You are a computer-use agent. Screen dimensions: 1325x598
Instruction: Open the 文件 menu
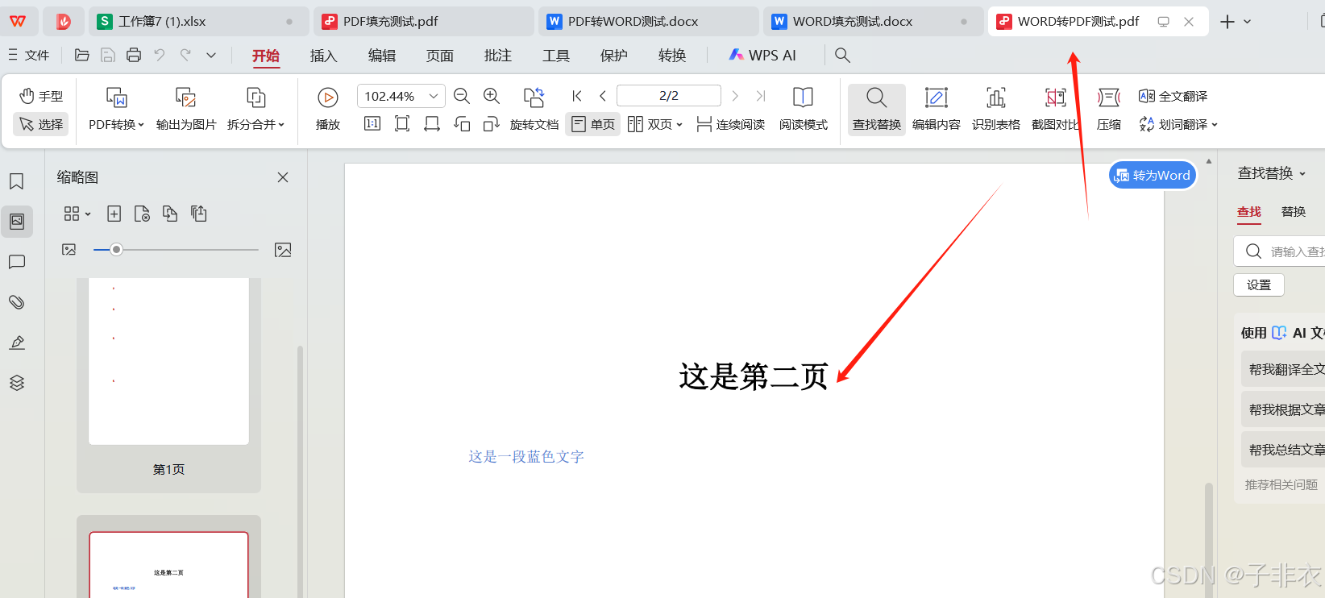pyautogui.click(x=29, y=55)
